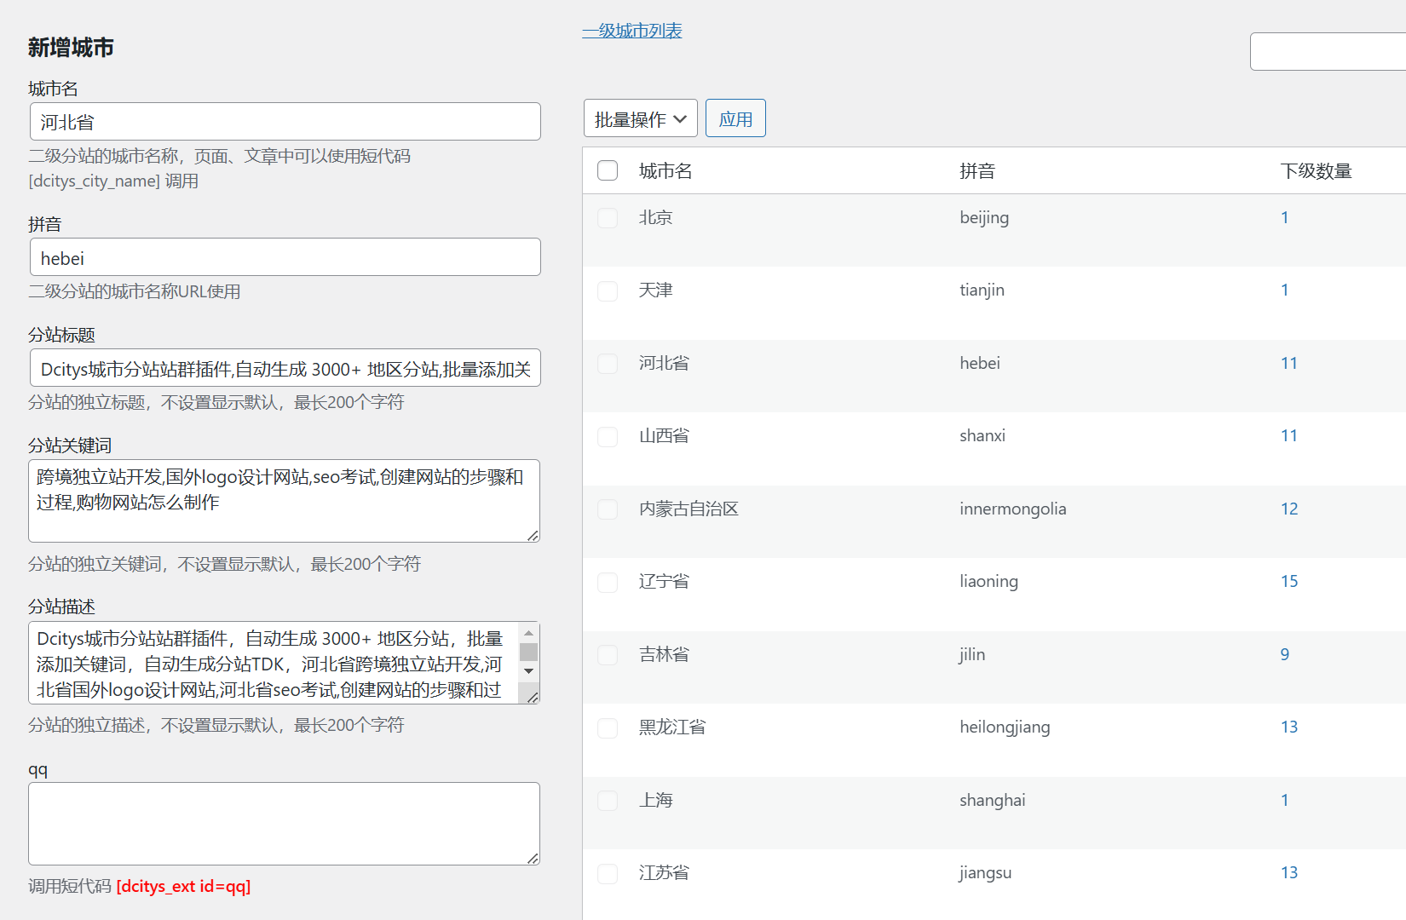Select the 北京 city name cell
The height and width of the screenshot is (920, 1406).
(656, 217)
